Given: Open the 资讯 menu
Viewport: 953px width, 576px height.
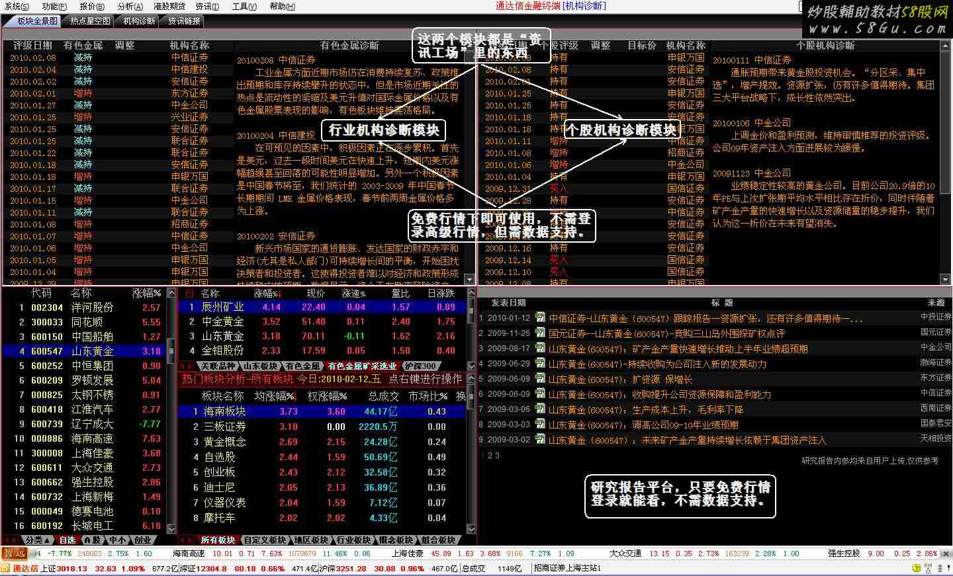Looking at the screenshot, I should pyautogui.click(x=207, y=6).
